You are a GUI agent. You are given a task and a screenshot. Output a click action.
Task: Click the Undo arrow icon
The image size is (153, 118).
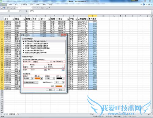(4, 8)
